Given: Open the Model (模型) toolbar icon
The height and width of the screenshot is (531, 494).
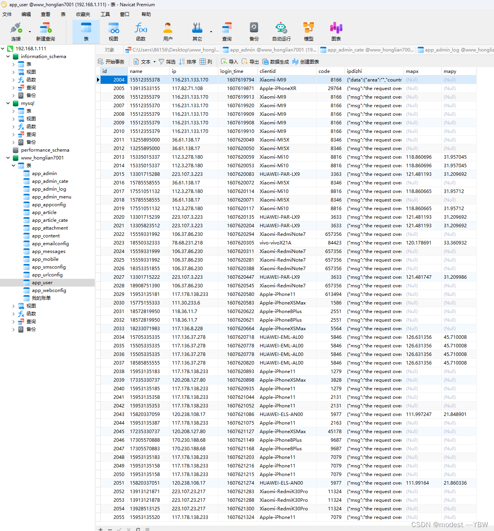Looking at the screenshot, I should click(x=309, y=32).
